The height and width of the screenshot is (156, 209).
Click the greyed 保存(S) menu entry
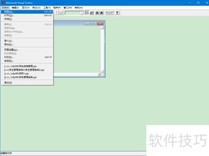[27, 24]
